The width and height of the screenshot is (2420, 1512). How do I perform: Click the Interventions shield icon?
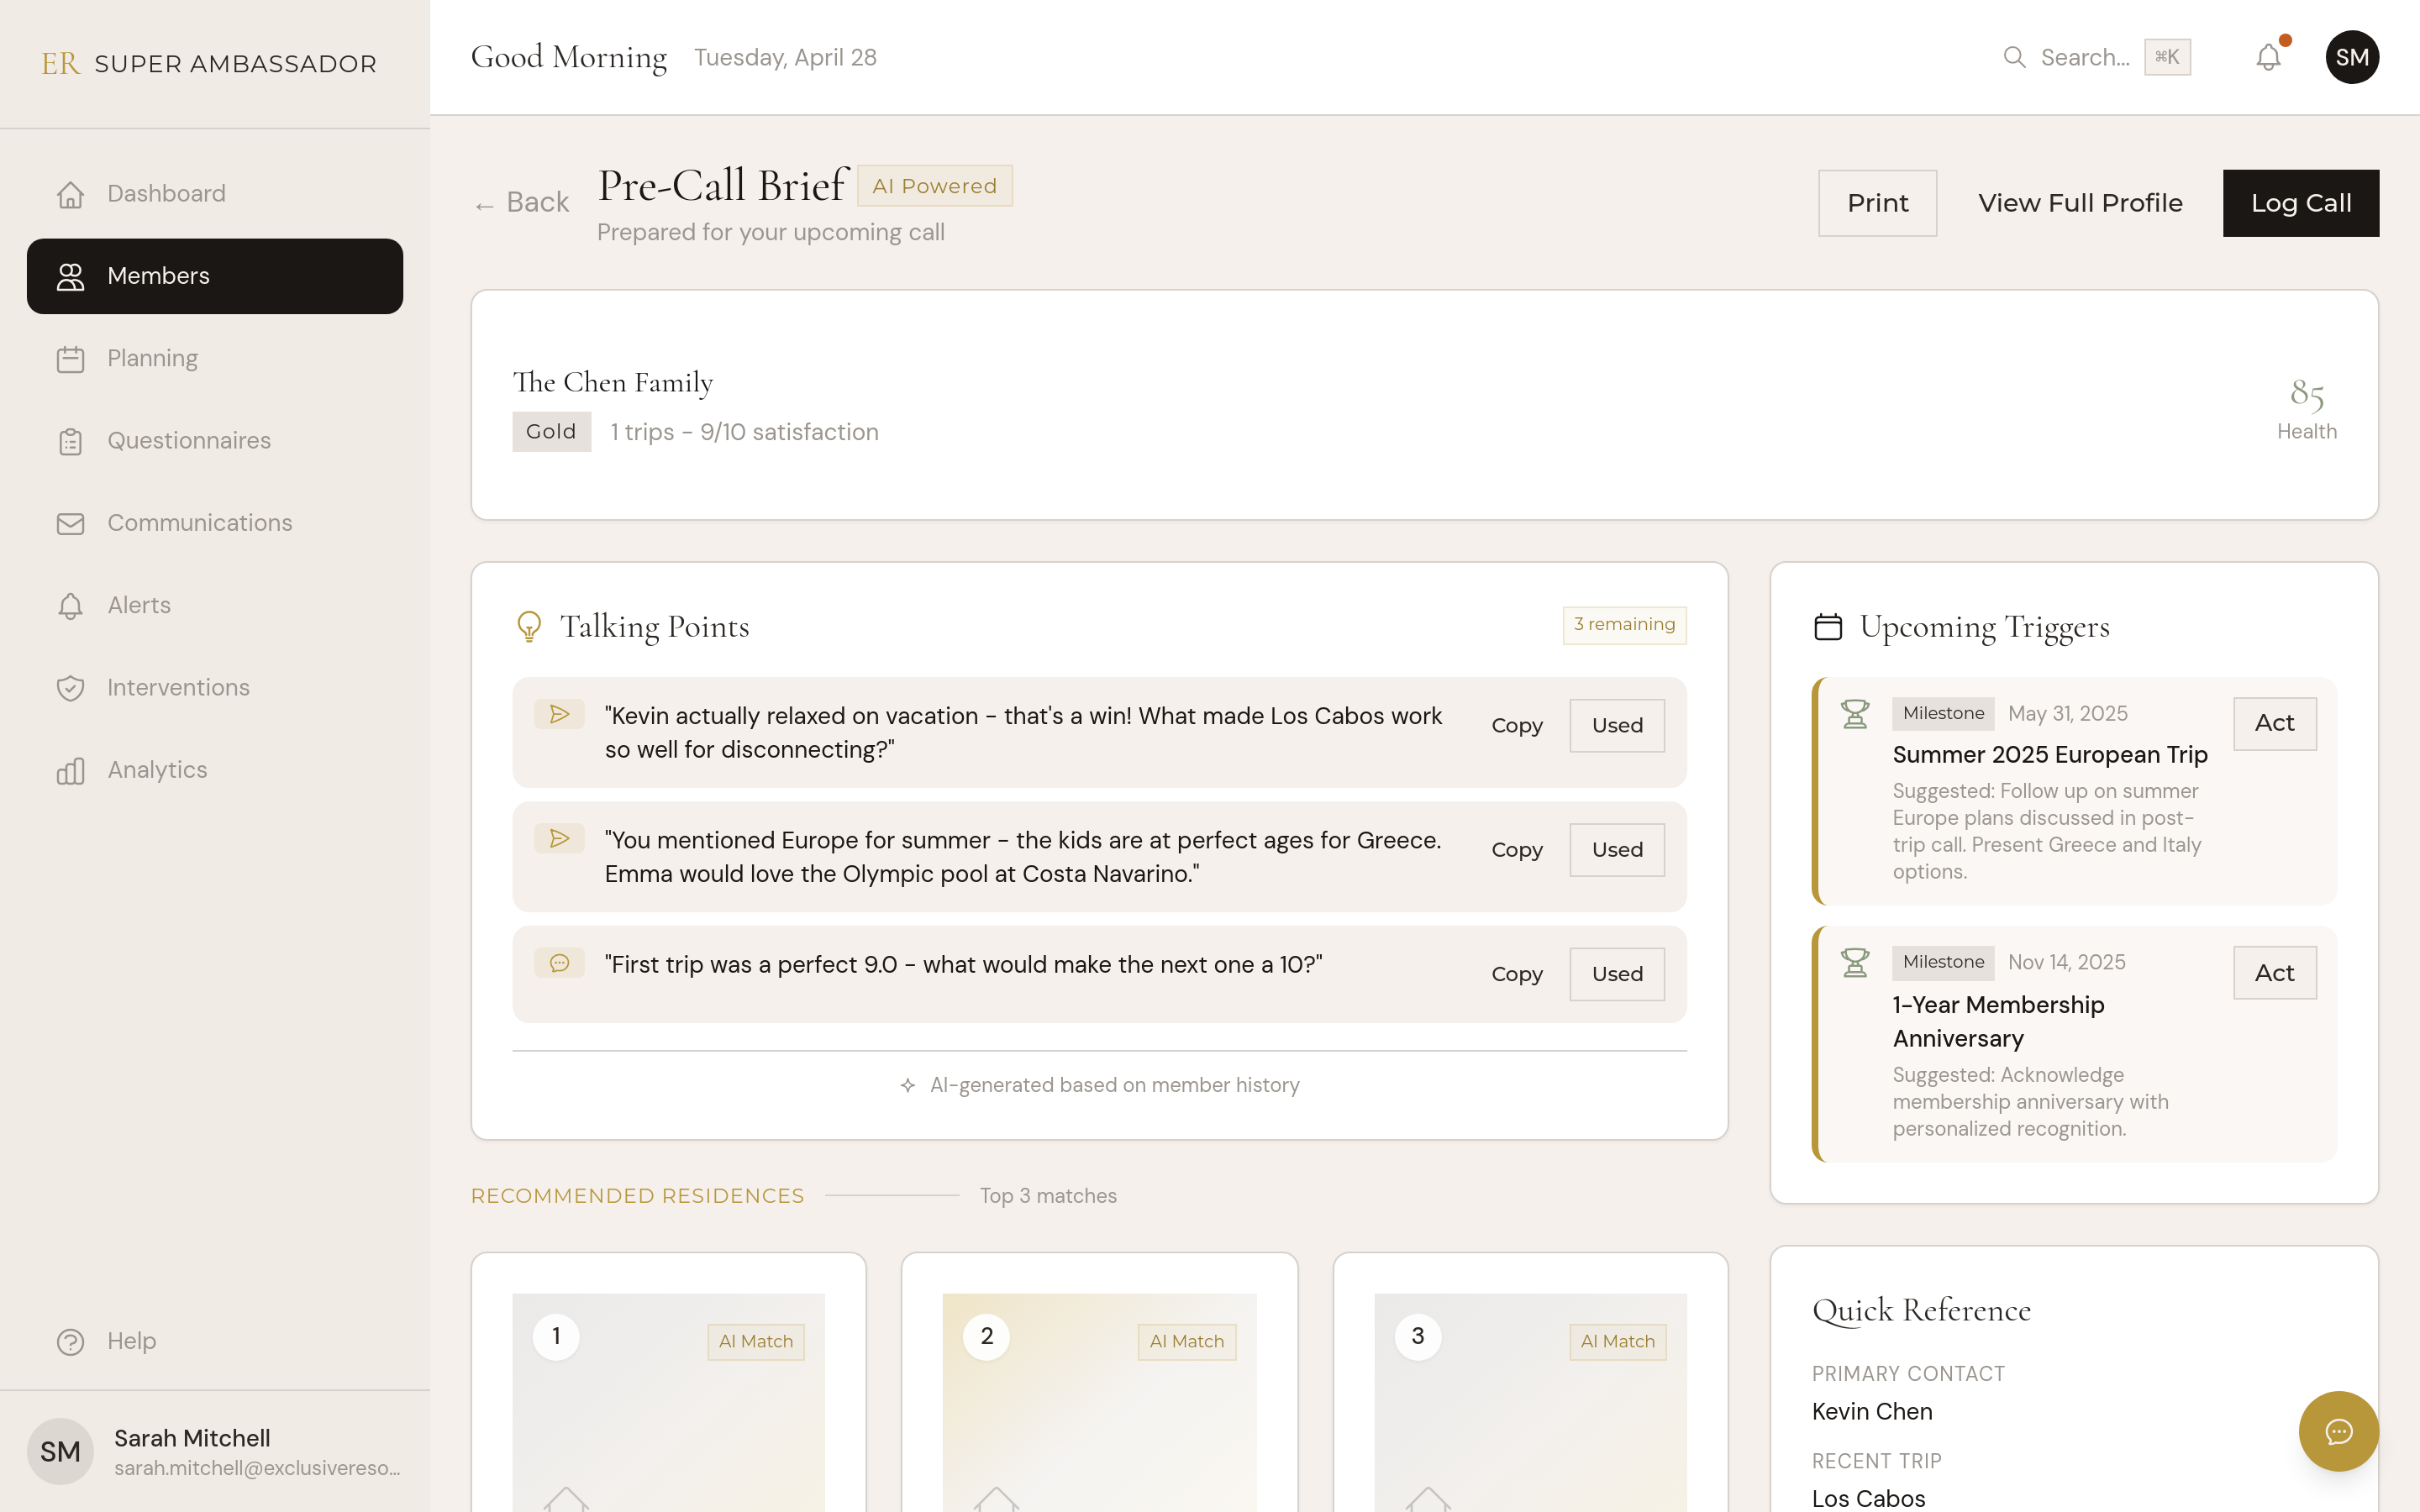(x=70, y=688)
